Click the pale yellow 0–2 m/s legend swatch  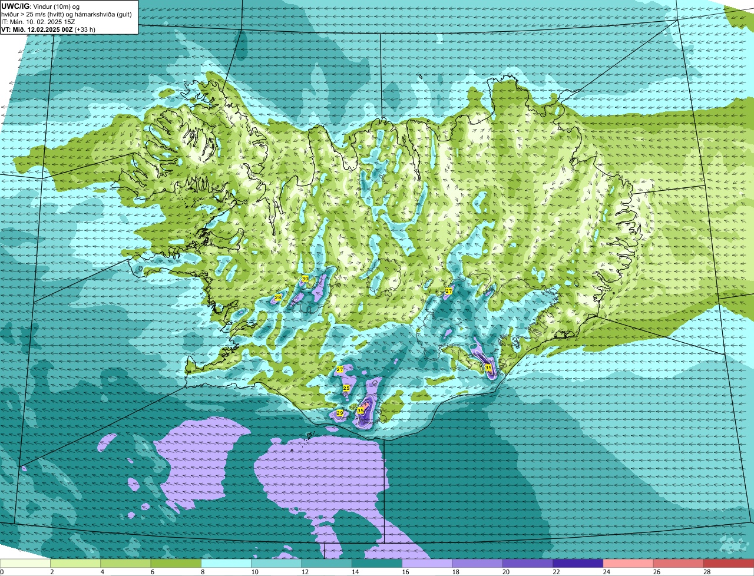tap(25, 564)
